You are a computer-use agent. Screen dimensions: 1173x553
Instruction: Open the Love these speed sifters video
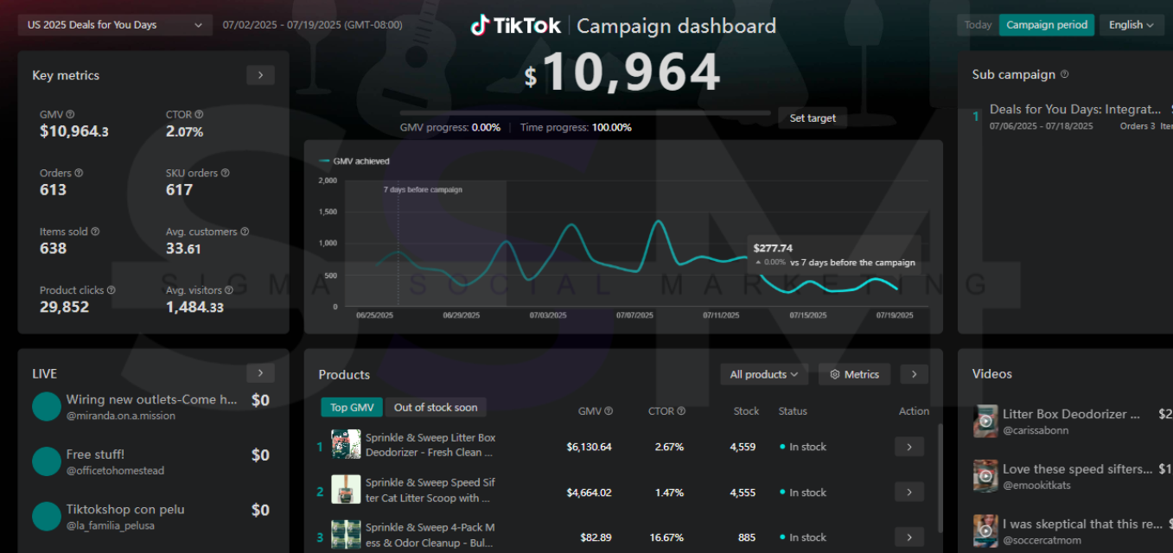point(1078,469)
